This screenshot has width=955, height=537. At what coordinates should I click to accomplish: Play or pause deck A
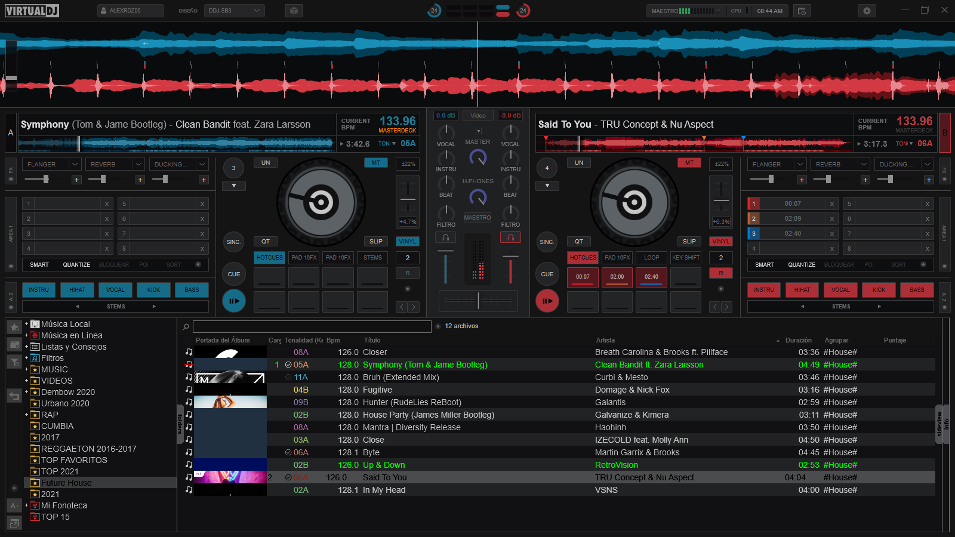pos(234,301)
